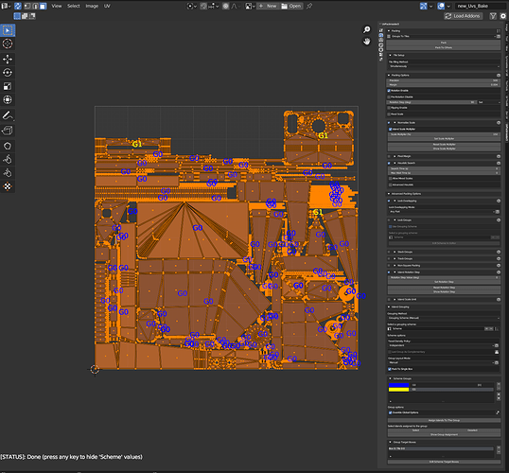The image size is (509, 473).
Task: Enable the Flipping Enable checkbox
Action: [x=389, y=108]
